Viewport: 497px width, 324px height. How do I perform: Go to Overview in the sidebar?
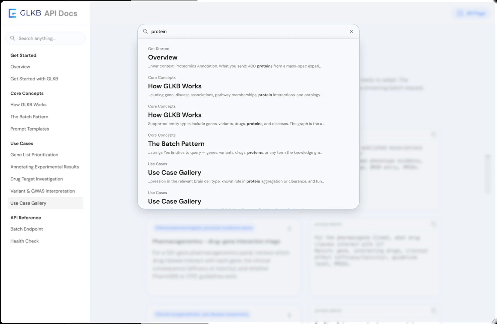[x=20, y=67]
